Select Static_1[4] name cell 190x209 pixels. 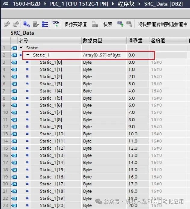click(x=56, y=91)
